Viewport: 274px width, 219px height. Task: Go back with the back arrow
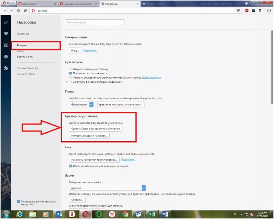(x=5, y=11)
